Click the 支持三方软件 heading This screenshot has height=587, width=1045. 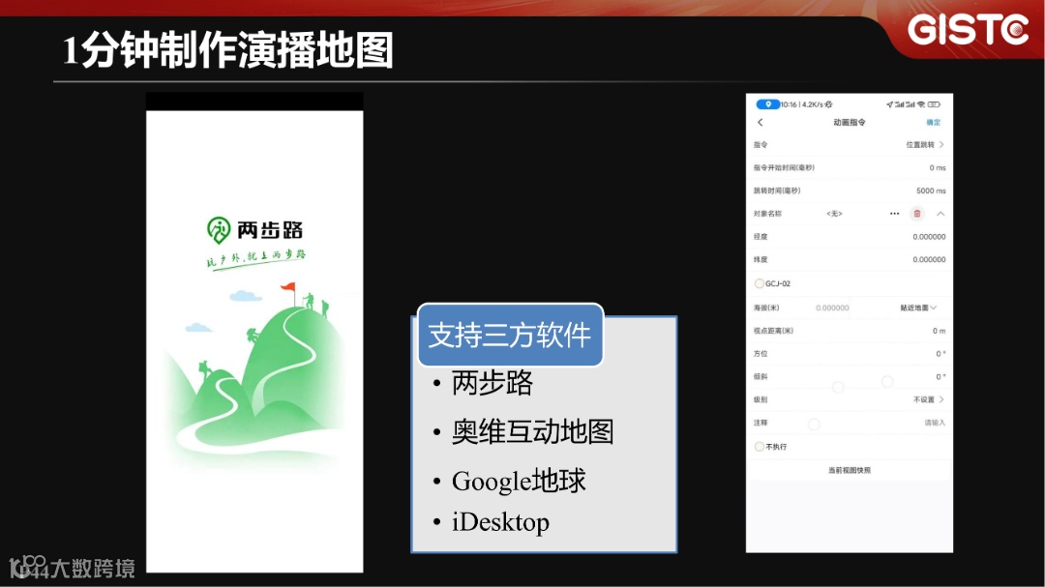[510, 336]
